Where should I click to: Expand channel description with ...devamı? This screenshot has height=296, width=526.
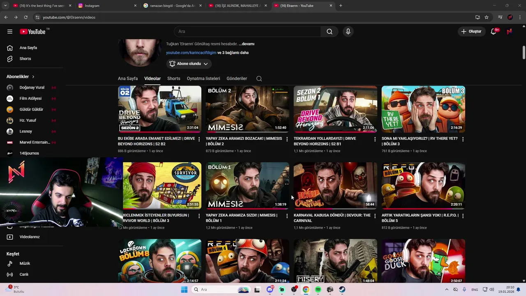247,44
